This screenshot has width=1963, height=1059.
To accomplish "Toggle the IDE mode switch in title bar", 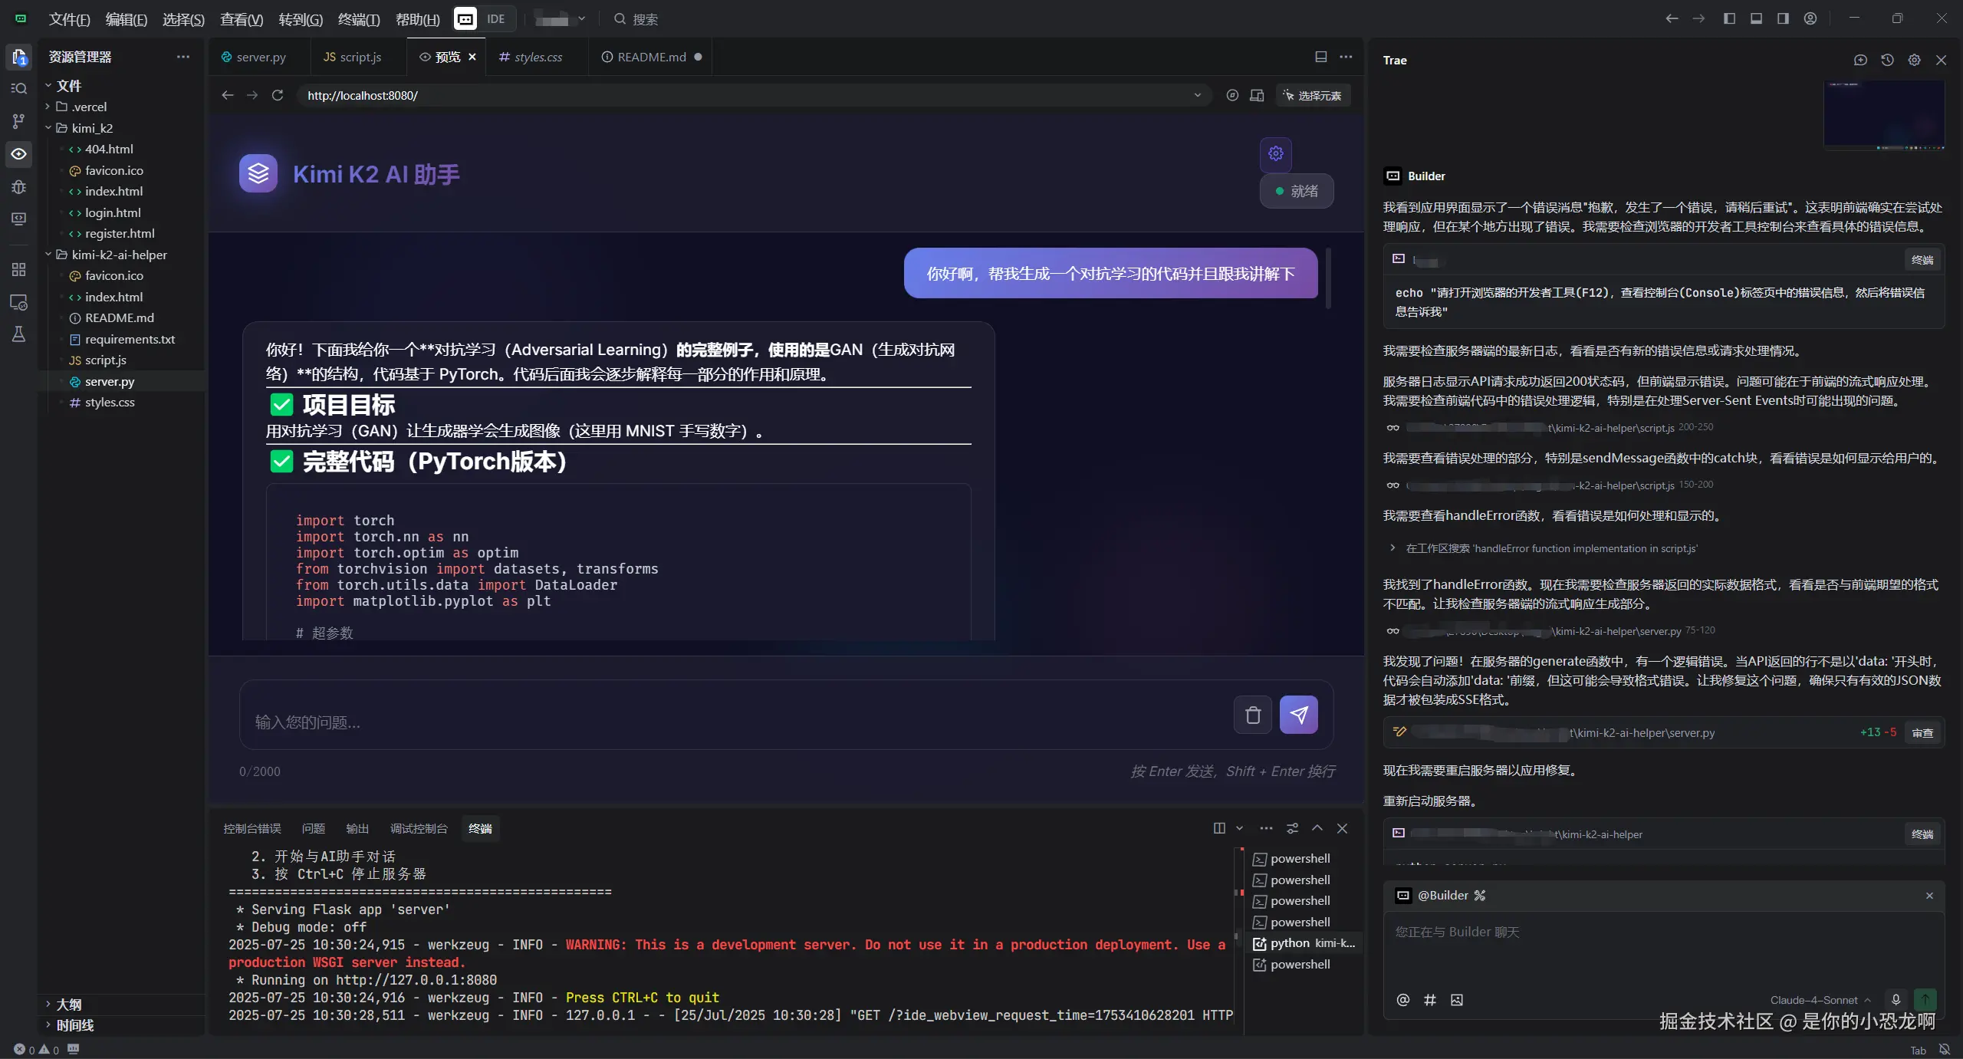I will (x=495, y=18).
